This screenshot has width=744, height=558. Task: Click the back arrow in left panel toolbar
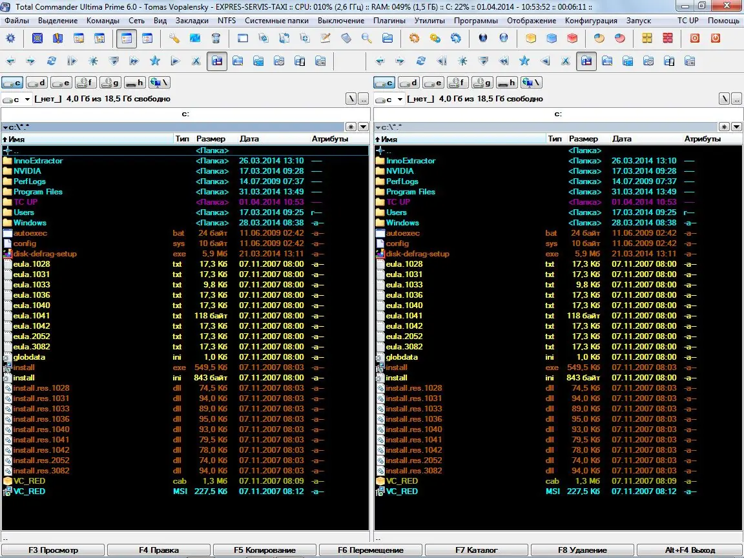tap(10, 61)
